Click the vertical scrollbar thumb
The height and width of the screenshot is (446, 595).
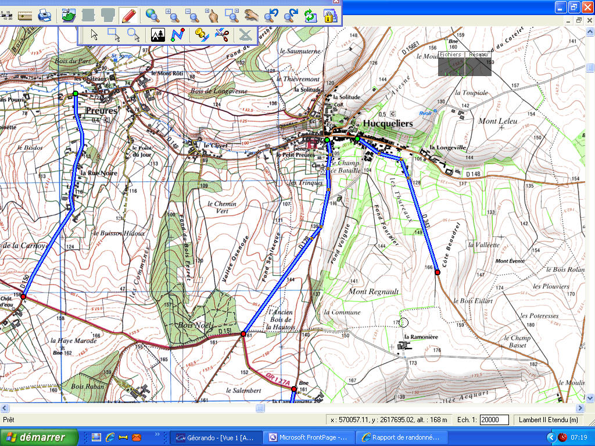point(590,67)
